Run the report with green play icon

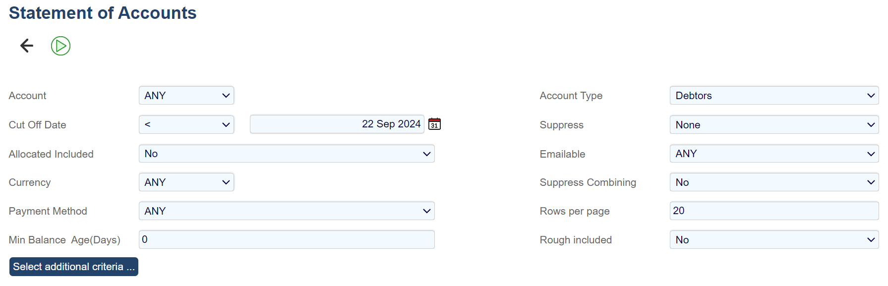60,46
